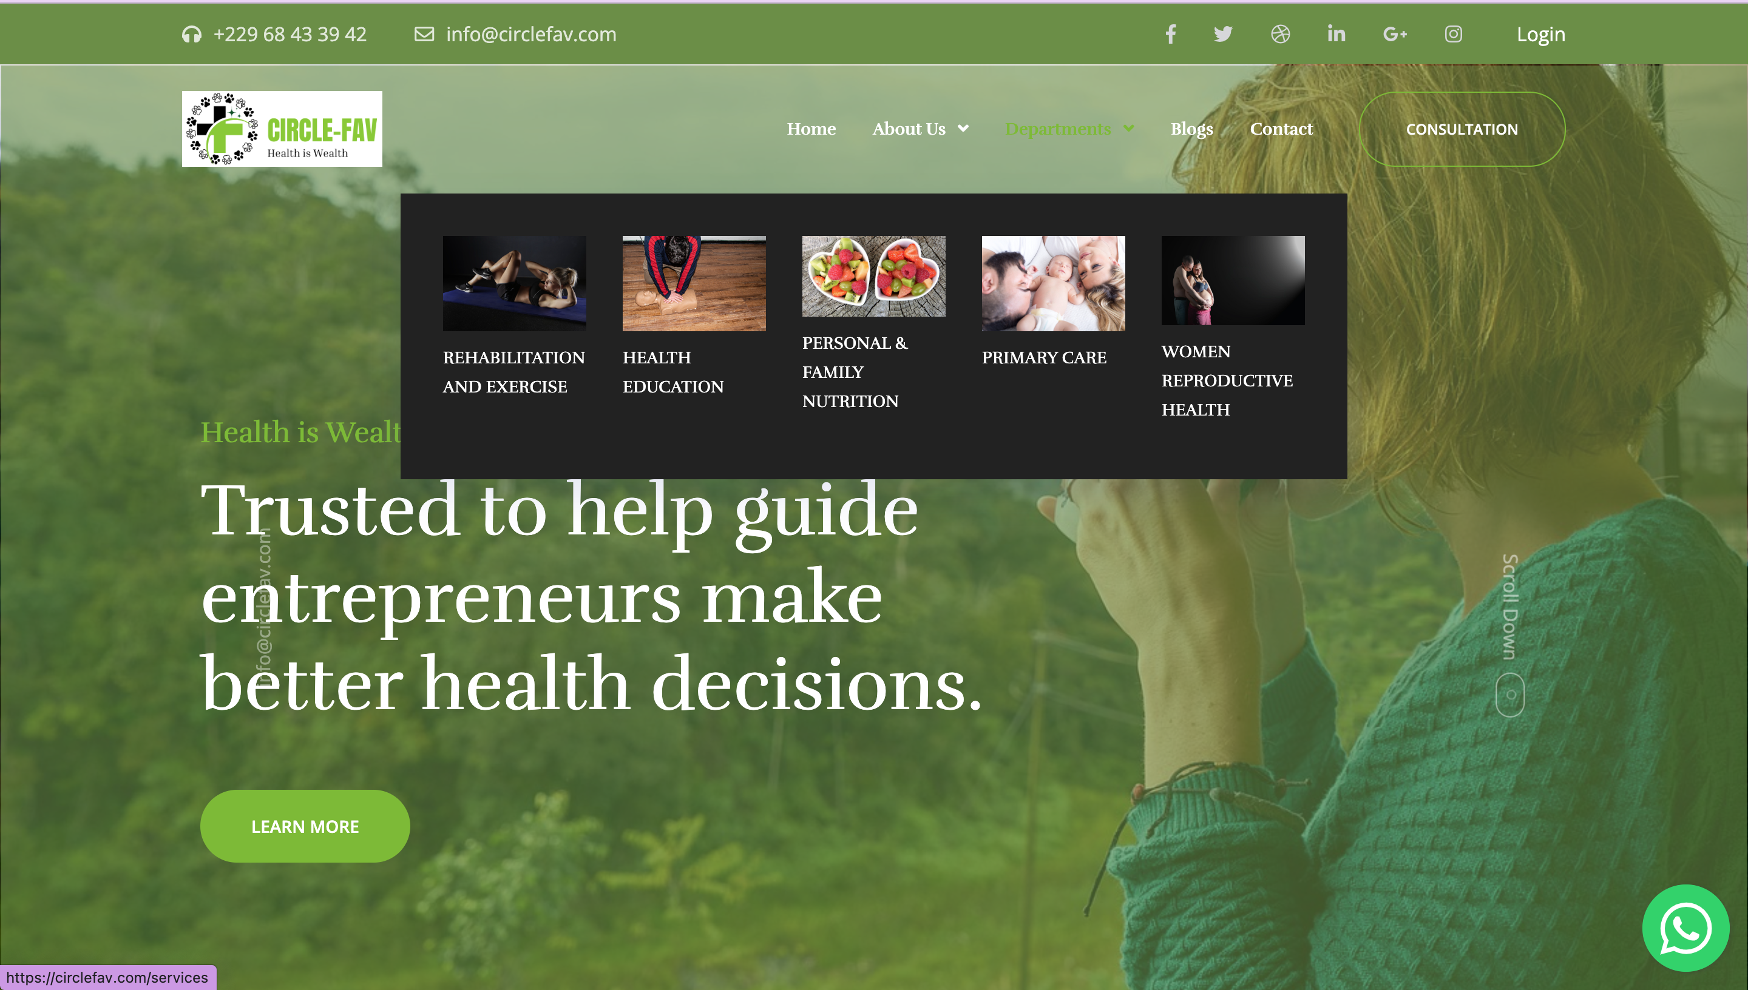Click the headphone phone icon
Screen dimensions: 1748x990
point(192,35)
